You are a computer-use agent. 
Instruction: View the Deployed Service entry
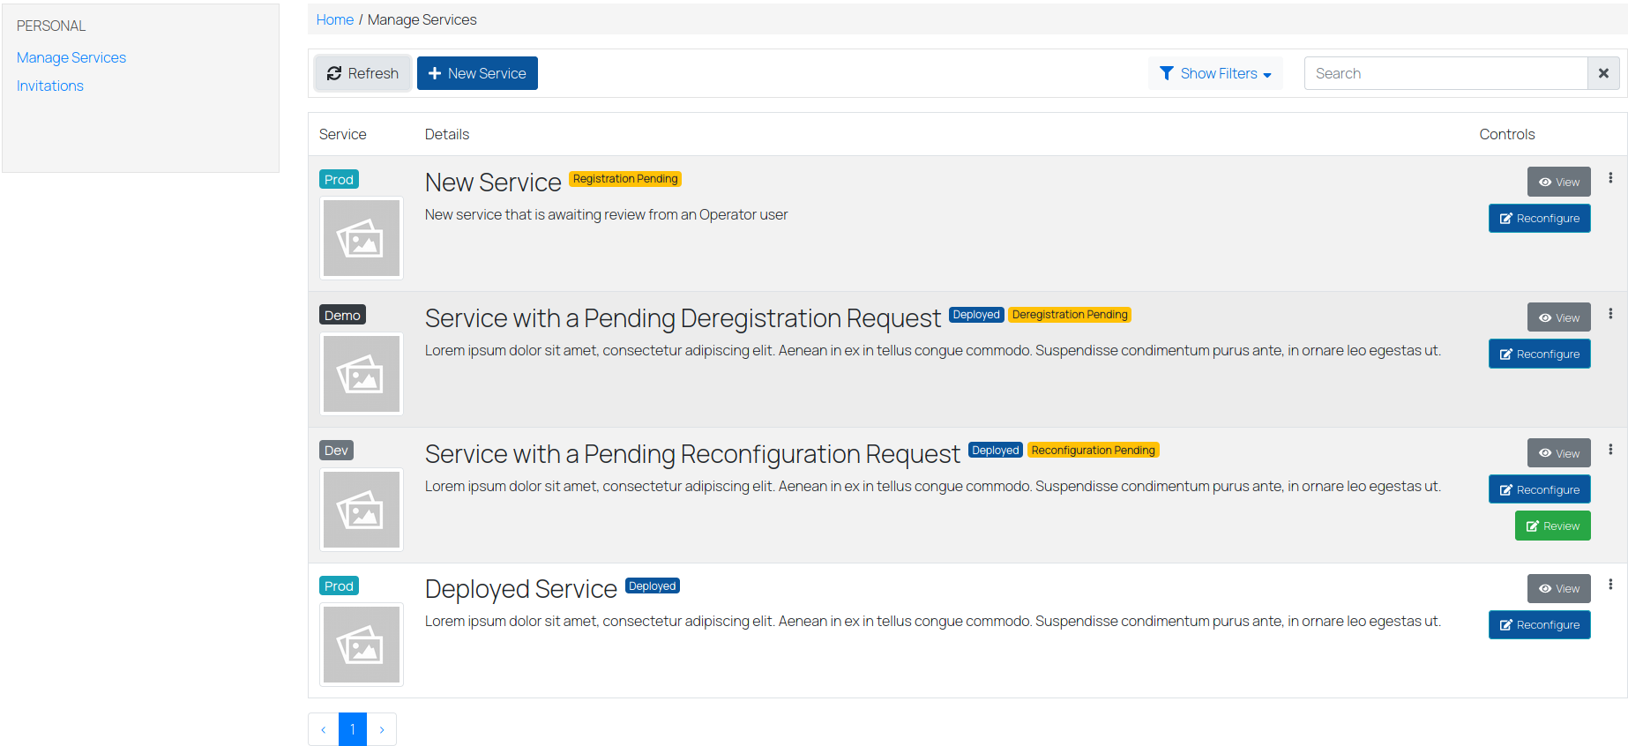1559,588
